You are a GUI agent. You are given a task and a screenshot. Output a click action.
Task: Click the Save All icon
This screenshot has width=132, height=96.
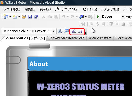pos(36,17)
